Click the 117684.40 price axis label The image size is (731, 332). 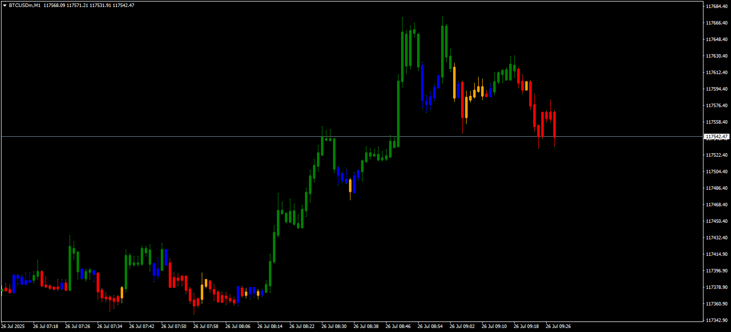coord(716,7)
